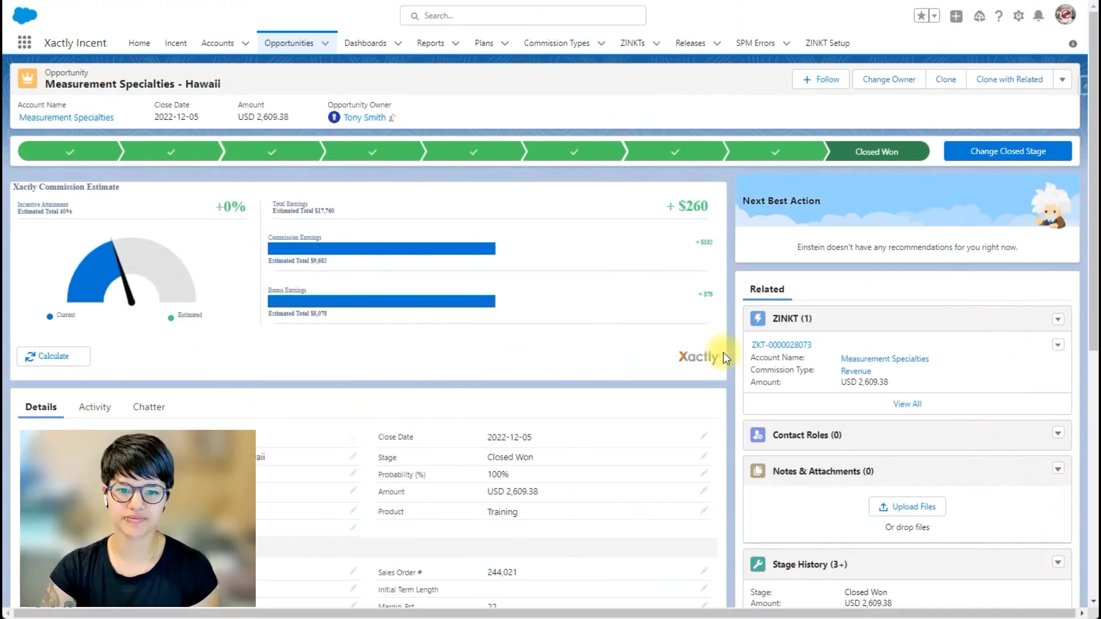Click the Global Actions plus icon
This screenshot has width=1101, height=619.
(x=956, y=16)
